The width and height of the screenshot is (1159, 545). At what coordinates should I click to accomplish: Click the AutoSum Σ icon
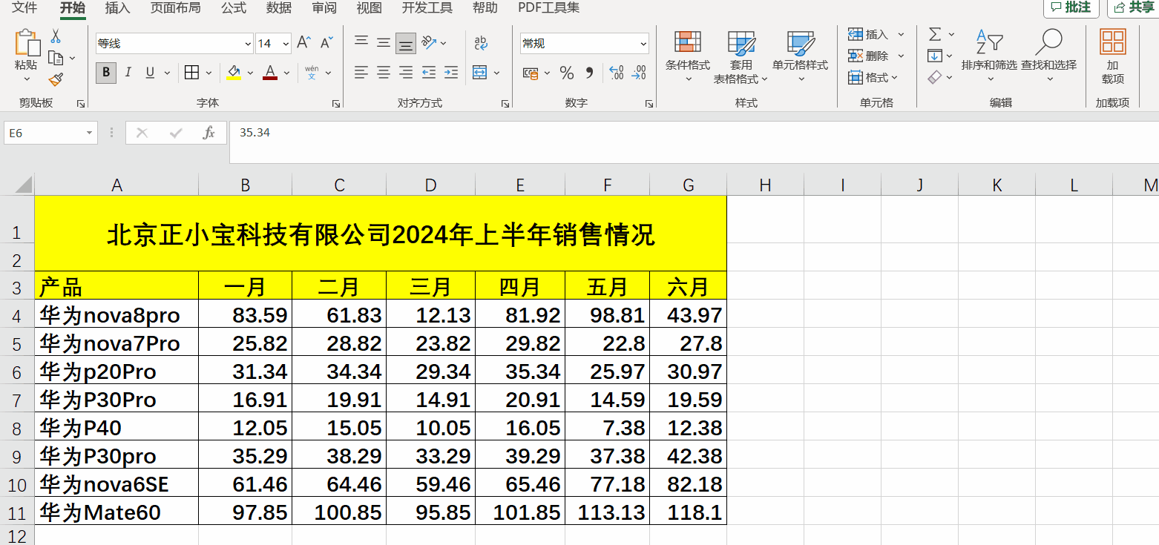(935, 33)
